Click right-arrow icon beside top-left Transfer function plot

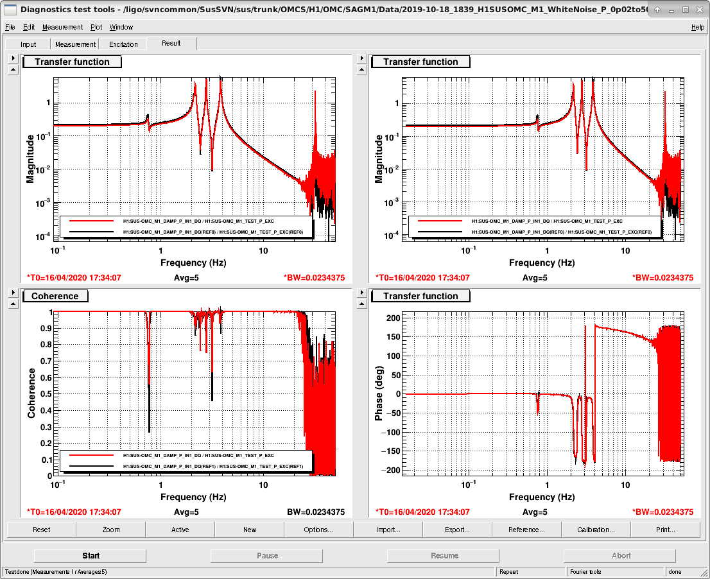coord(13,58)
